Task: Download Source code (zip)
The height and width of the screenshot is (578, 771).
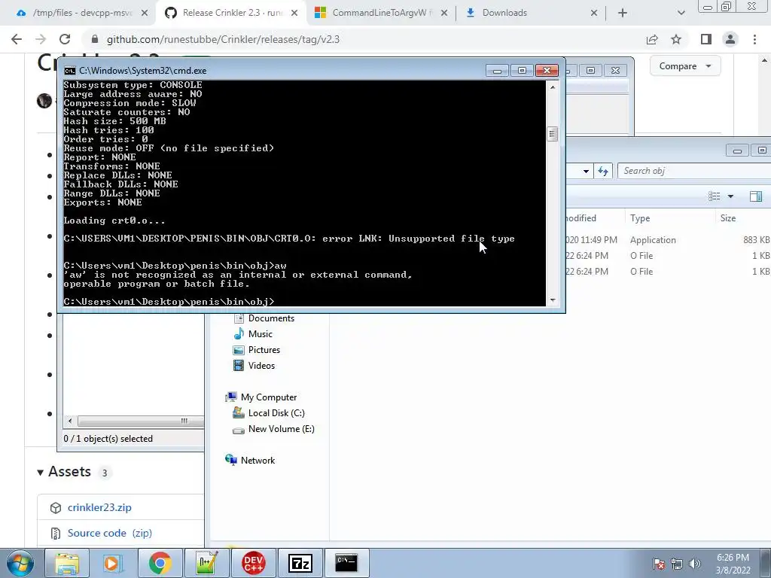Action: 109,533
